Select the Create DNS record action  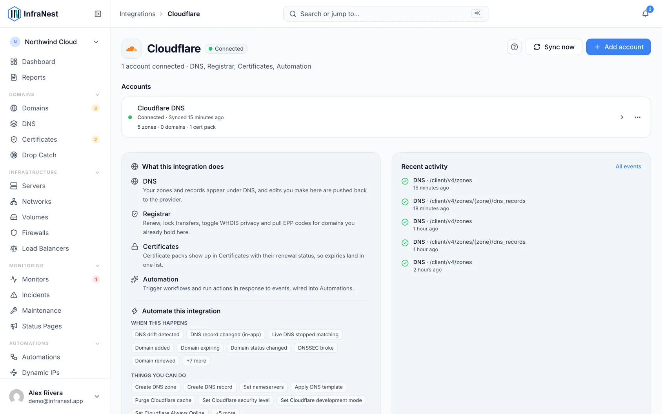pos(210,387)
